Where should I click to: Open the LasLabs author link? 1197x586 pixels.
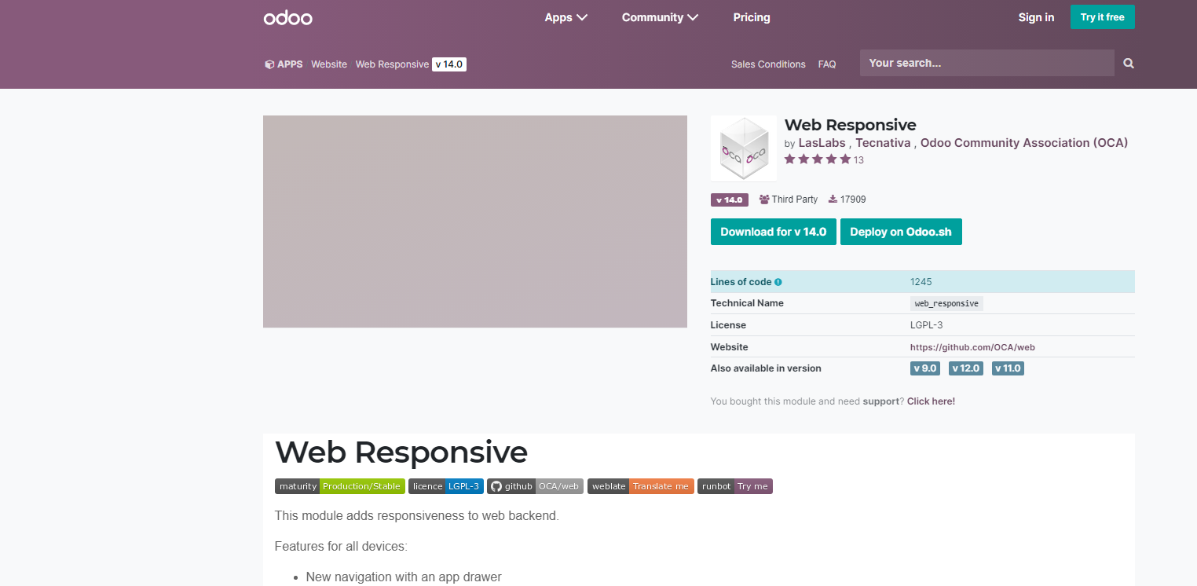[x=824, y=143]
